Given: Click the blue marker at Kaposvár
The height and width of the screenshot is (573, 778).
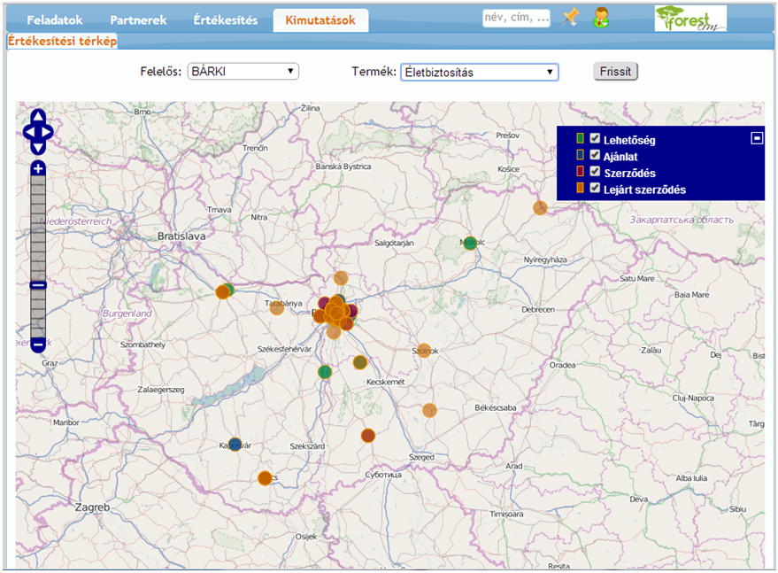Looking at the screenshot, I should tap(235, 445).
